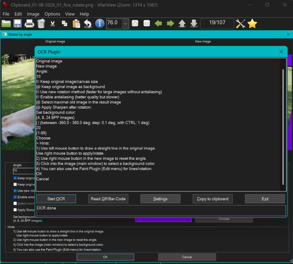This screenshot has height=264, width=293.
Task: Click the Read QR/Bar-Code button
Action: 108,199
